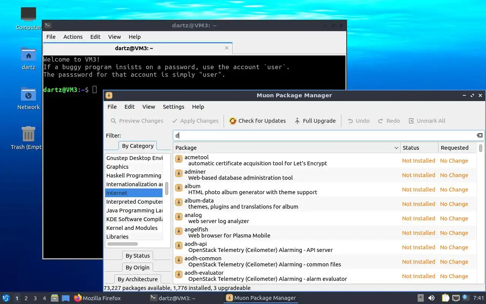Click the Undo toolbar button
Screen dimensions: 486x304
[x=358, y=121]
